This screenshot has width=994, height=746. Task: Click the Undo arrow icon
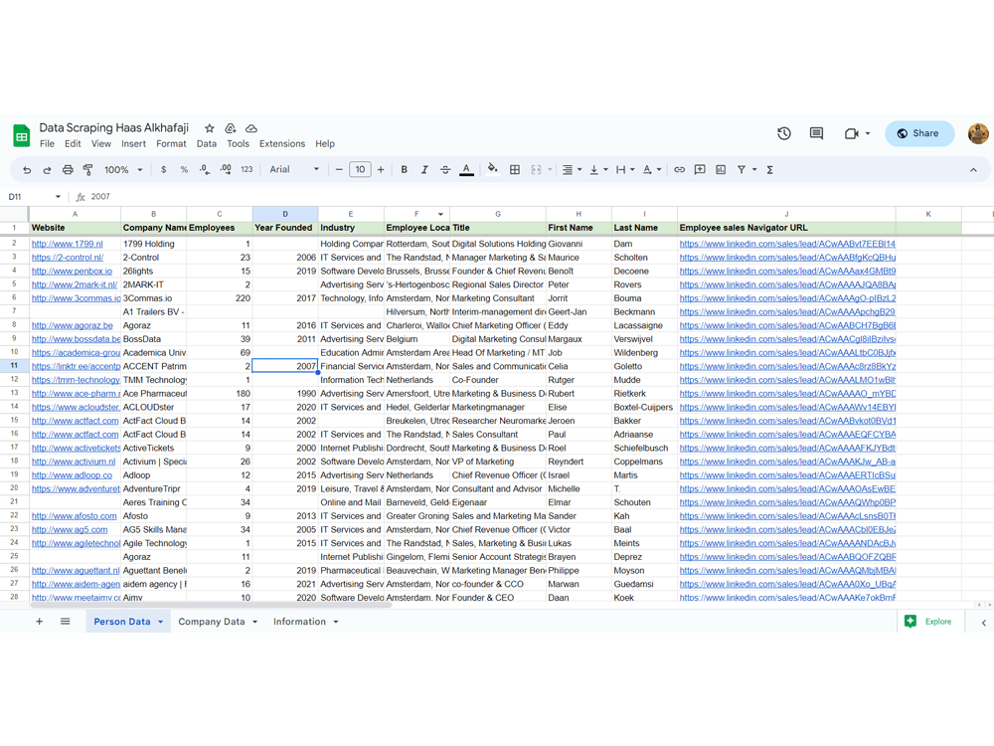(27, 170)
